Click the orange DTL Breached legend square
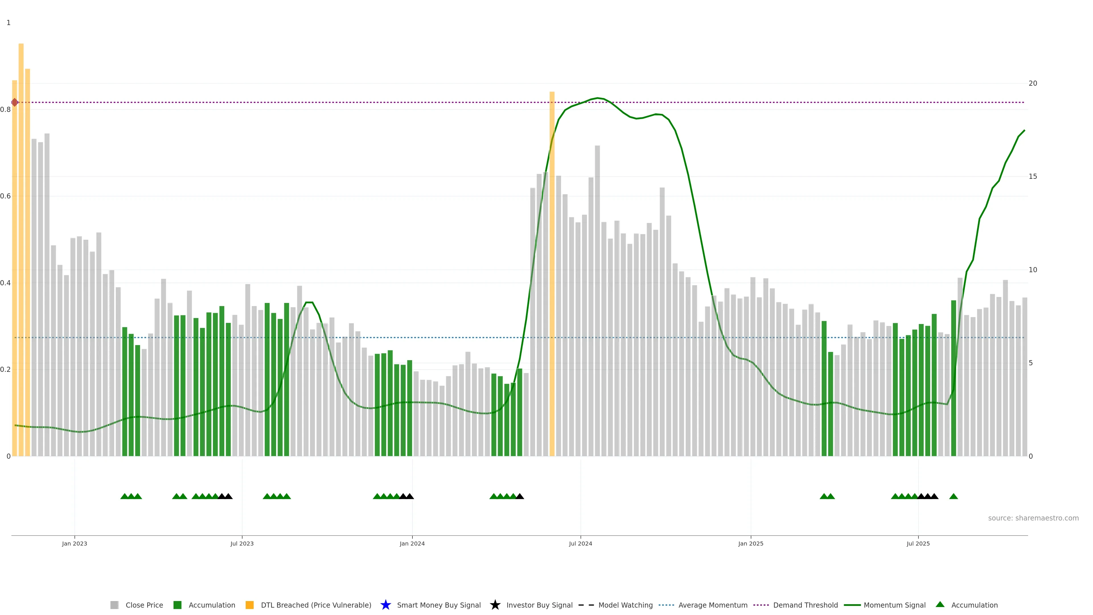Image resolution: width=1093 pixels, height=615 pixels. click(250, 605)
